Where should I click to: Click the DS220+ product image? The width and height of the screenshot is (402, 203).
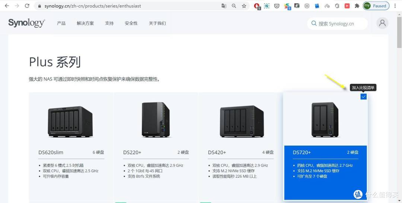pyautogui.click(x=156, y=120)
